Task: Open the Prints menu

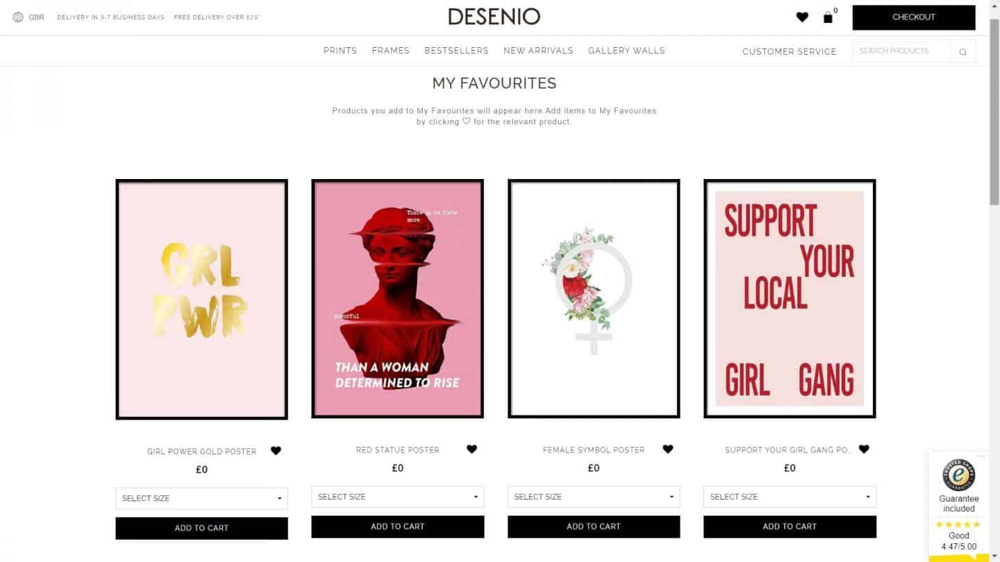Action: (x=340, y=51)
